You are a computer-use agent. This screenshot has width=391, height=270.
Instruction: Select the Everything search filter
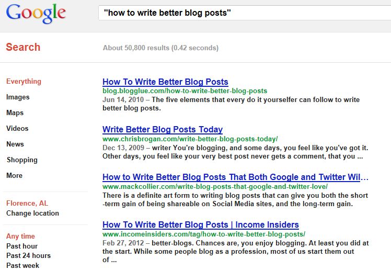click(24, 81)
